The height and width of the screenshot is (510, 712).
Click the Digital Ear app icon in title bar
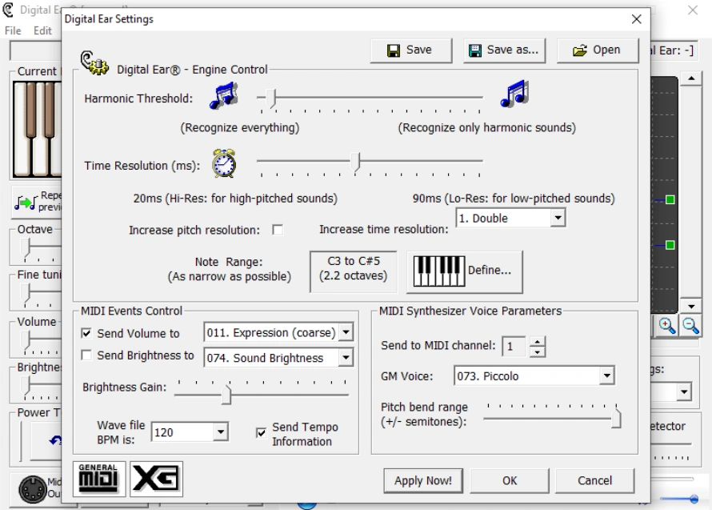[x=8, y=10]
